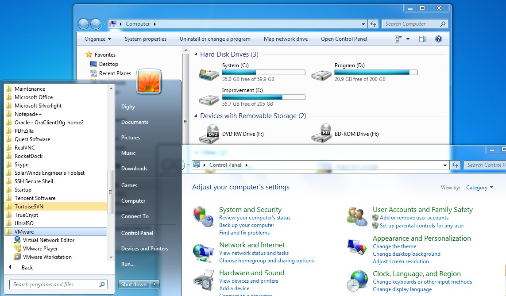Open Devices and Printers in the Start menu
The image size is (506, 296).
(144, 249)
